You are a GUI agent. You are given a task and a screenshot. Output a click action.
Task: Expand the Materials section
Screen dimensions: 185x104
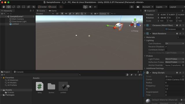(x=145, y=37)
